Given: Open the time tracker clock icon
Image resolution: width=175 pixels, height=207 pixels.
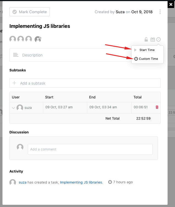Looking at the screenshot, I should click(x=158, y=39).
